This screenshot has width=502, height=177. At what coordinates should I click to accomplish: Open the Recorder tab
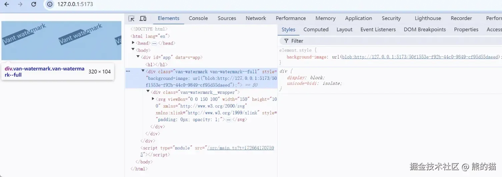pyautogui.click(x=461, y=19)
